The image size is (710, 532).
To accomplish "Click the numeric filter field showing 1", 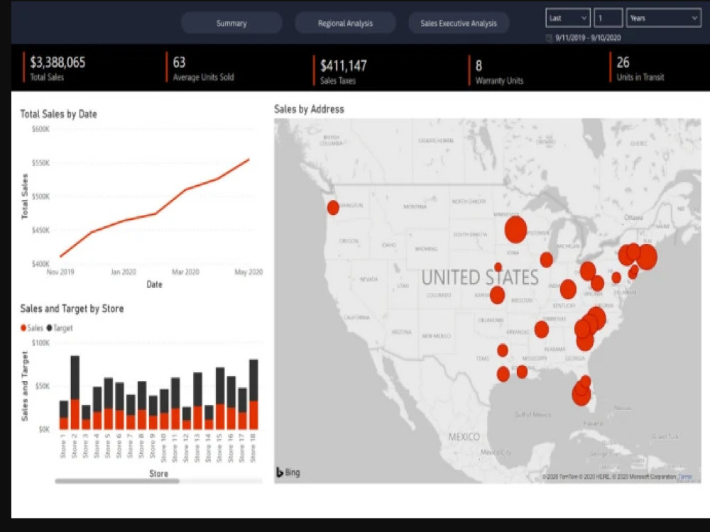I will coord(607,17).
